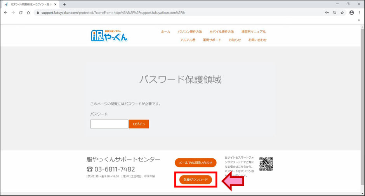Image resolution: width=365 pixels, height=196 pixels.
Task: Go to browser home icon
Action: coord(28,12)
